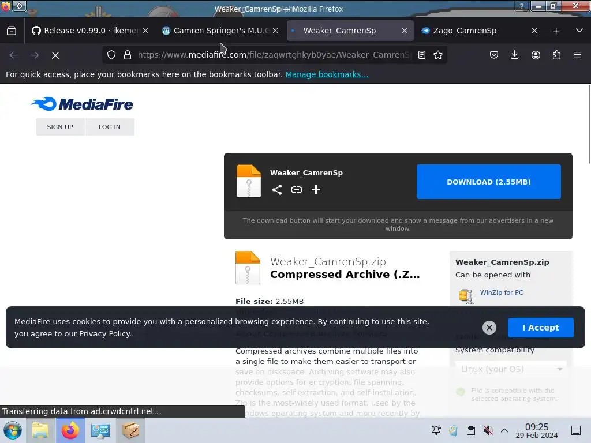The height and width of the screenshot is (443, 591).
Task: Click the Weaker_CamrenSp.zip file icon below
Action: (248, 268)
